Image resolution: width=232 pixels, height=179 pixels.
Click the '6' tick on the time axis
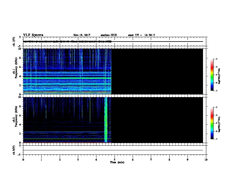tap(133, 159)
